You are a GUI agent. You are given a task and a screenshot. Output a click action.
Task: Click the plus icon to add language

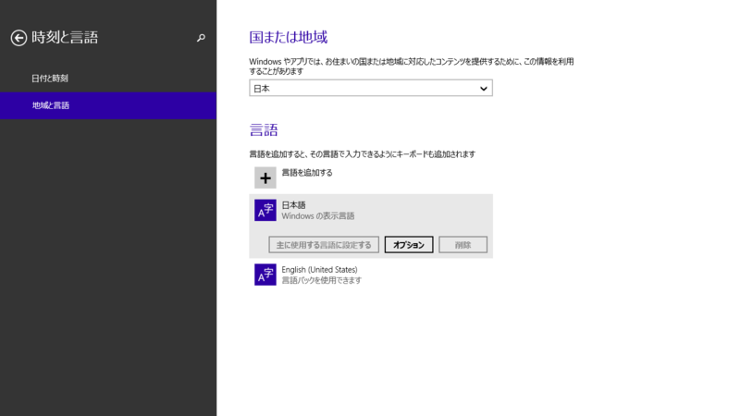tap(265, 177)
